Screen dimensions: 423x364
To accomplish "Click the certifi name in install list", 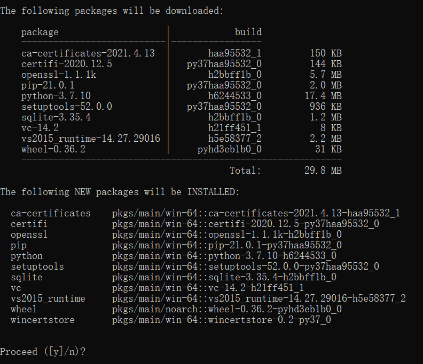I will pyautogui.click(x=29, y=224).
